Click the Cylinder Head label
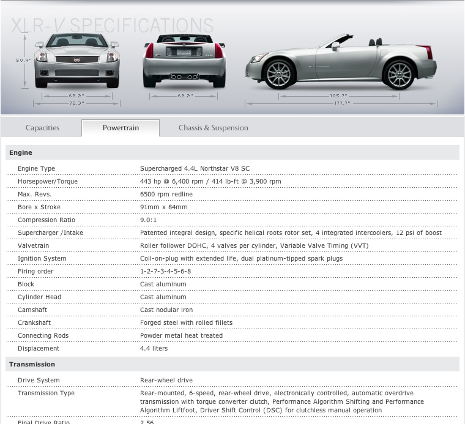This screenshot has width=465, height=424. pyautogui.click(x=39, y=297)
